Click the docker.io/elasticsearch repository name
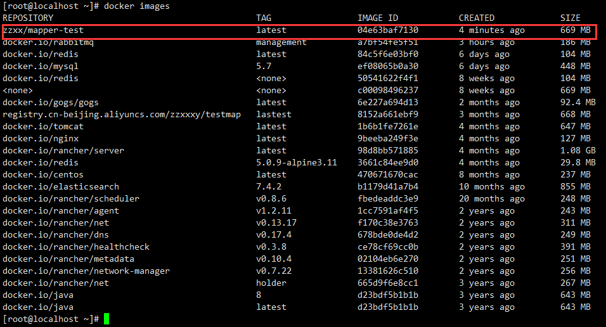Image resolution: width=606 pixels, height=327 pixels. tap(61, 187)
